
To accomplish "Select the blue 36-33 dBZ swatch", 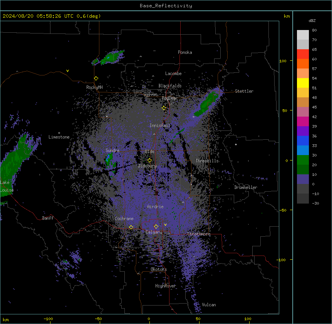I will (303, 141).
